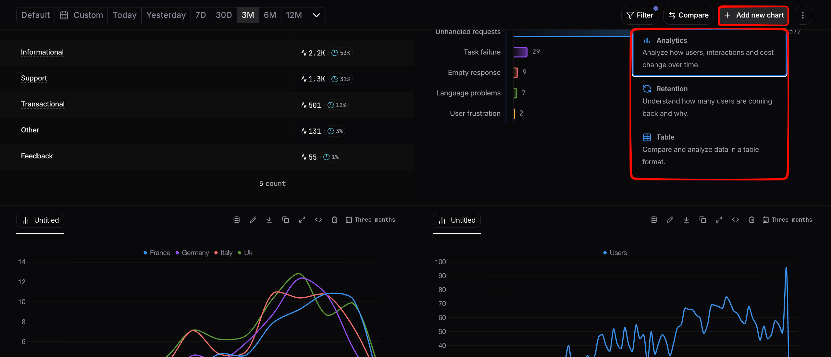Open the Three months selector on left chart
This screenshot has height=357, width=831.
coord(371,220)
